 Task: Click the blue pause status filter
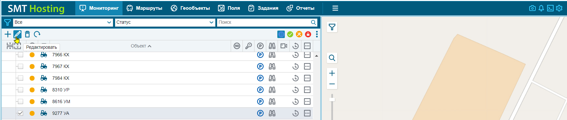point(281,34)
